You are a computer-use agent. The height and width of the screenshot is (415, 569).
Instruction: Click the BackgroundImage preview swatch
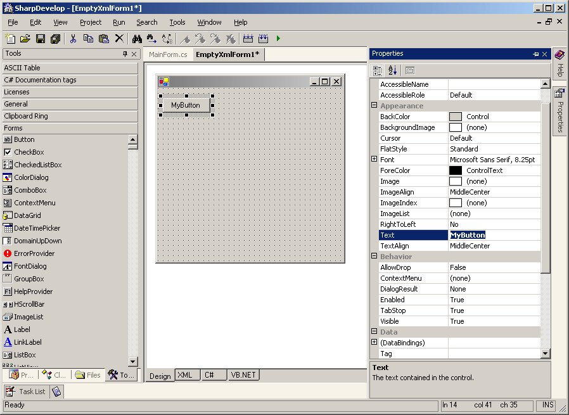[456, 127]
